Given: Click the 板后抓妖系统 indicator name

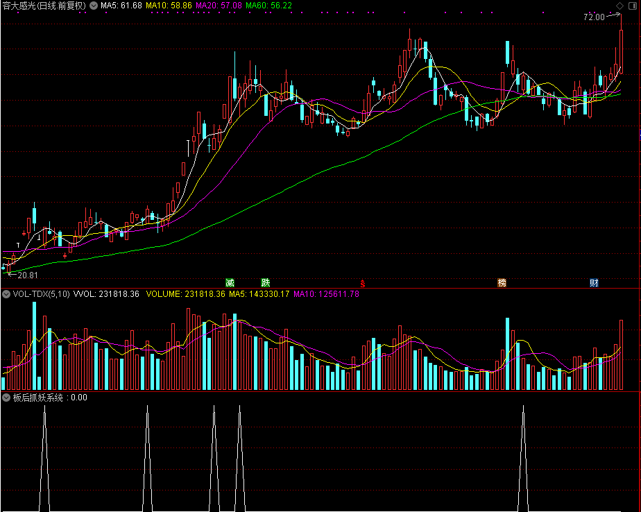Looking at the screenshot, I should [38, 398].
